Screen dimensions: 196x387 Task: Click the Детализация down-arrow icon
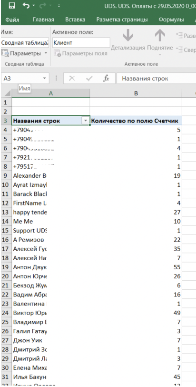coord(128,36)
